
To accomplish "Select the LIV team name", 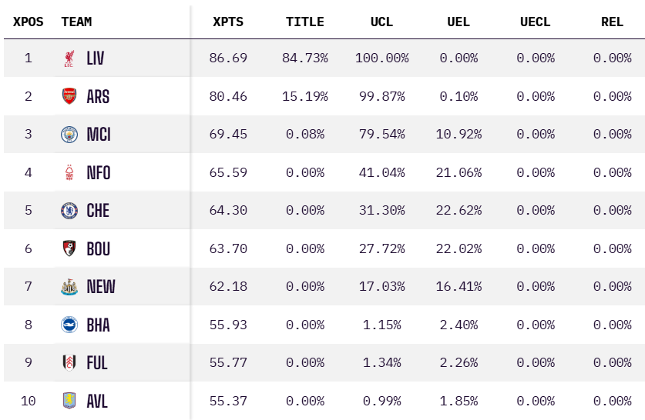I will tap(96, 58).
